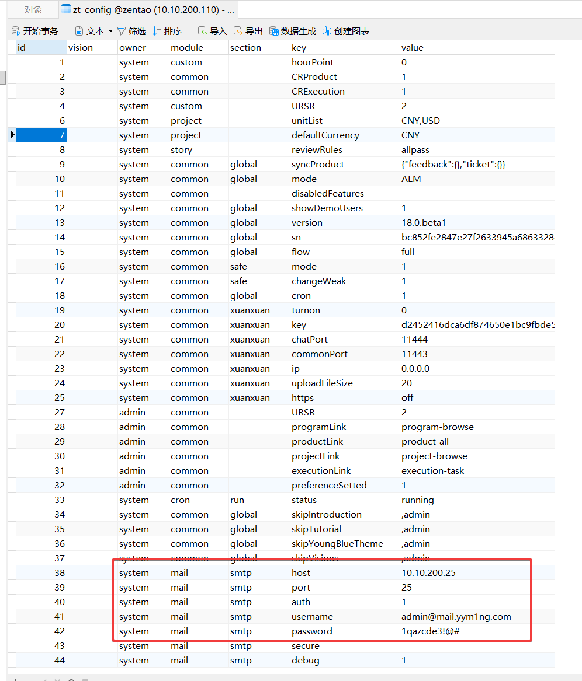Switch to the 对象 tab
Screen dimensions: 582x681
33,10
